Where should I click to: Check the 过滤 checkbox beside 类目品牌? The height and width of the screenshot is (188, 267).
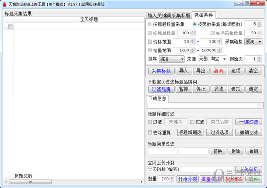point(192,122)
